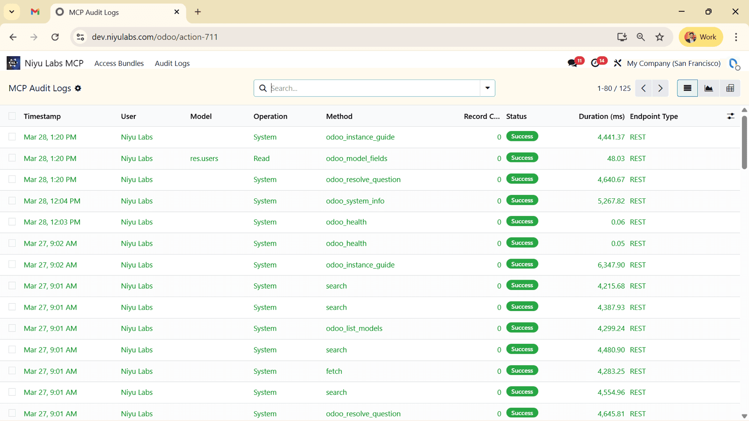The width and height of the screenshot is (749, 421).
Task: Open the Gmail pinned tab
Action: (x=35, y=12)
